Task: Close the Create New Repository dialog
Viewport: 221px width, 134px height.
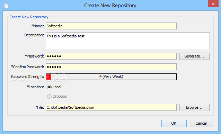Action: pyautogui.click(x=213, y=4)
